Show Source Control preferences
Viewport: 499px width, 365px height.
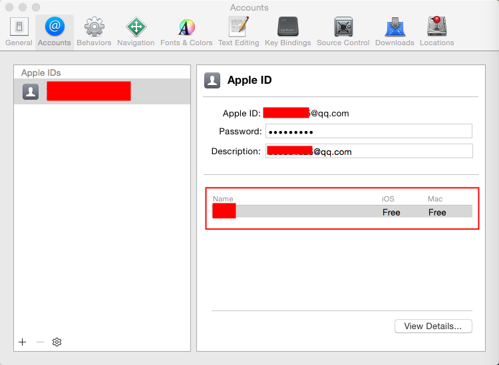343,32
